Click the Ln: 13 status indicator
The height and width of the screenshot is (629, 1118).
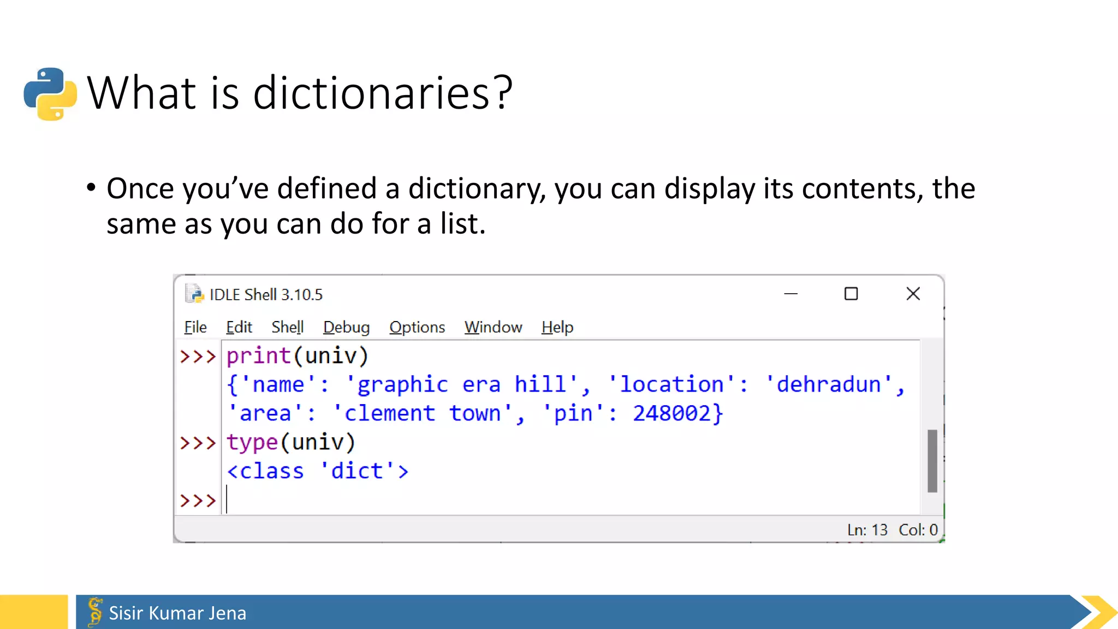coord(867,530)
